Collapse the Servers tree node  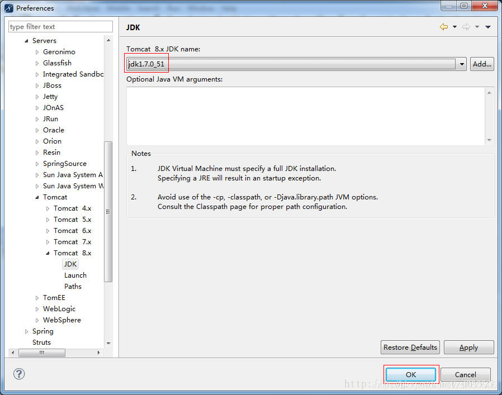(26, 41)
